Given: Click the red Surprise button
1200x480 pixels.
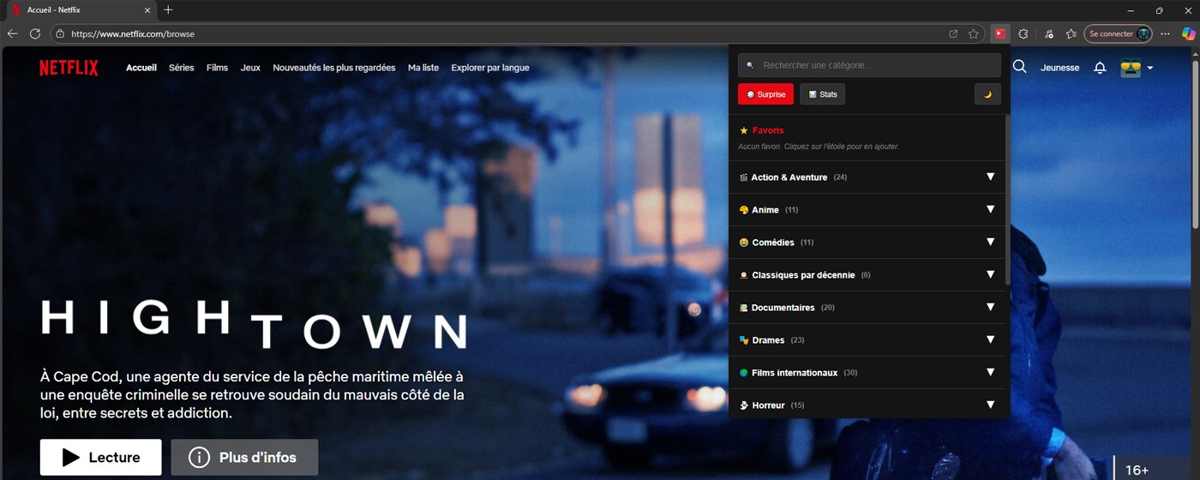Looking at the screenshot, I should (x=765, y=94).
